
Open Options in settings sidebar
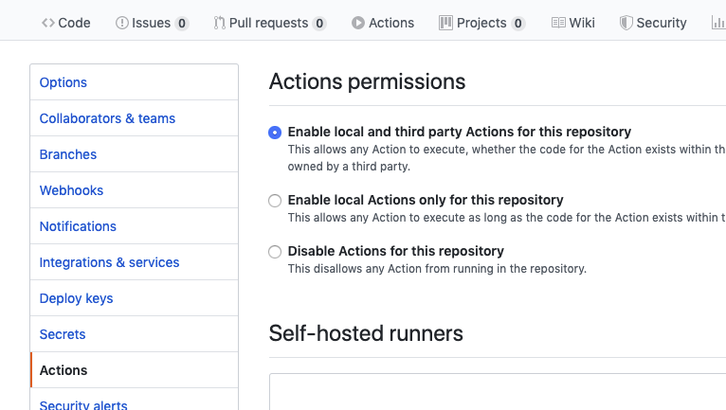[135, 82]
